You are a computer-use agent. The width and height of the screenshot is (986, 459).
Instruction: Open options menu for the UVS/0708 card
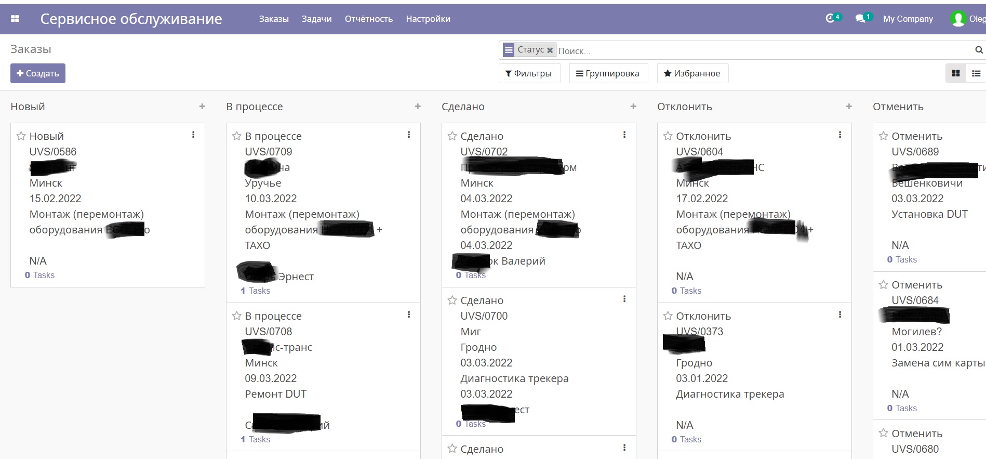pyautogui.click(x=409, y=314)
